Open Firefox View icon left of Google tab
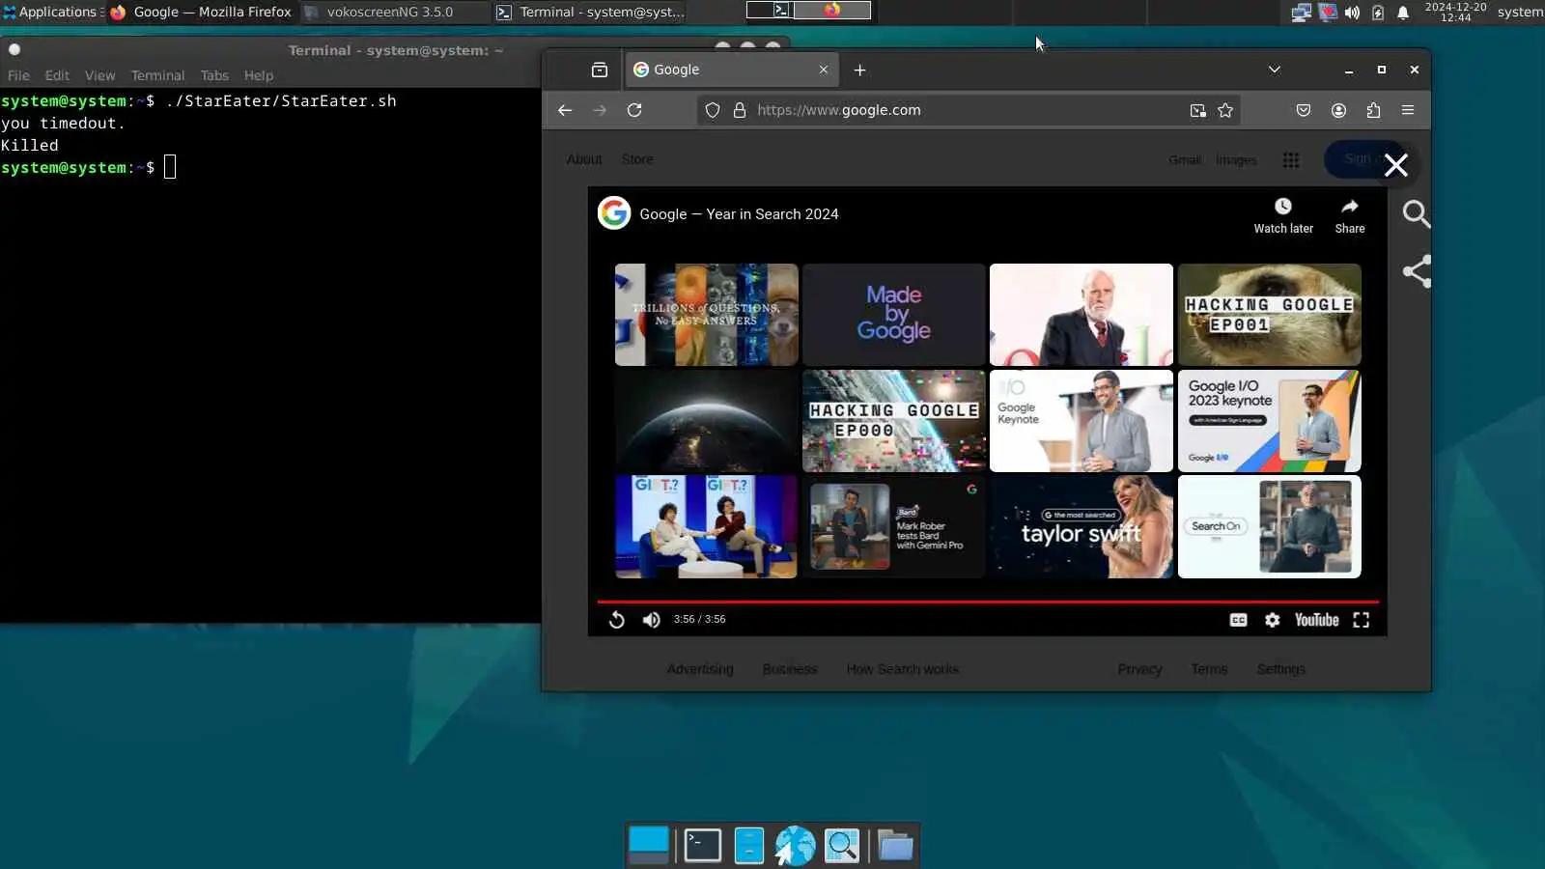 (600, 70)
